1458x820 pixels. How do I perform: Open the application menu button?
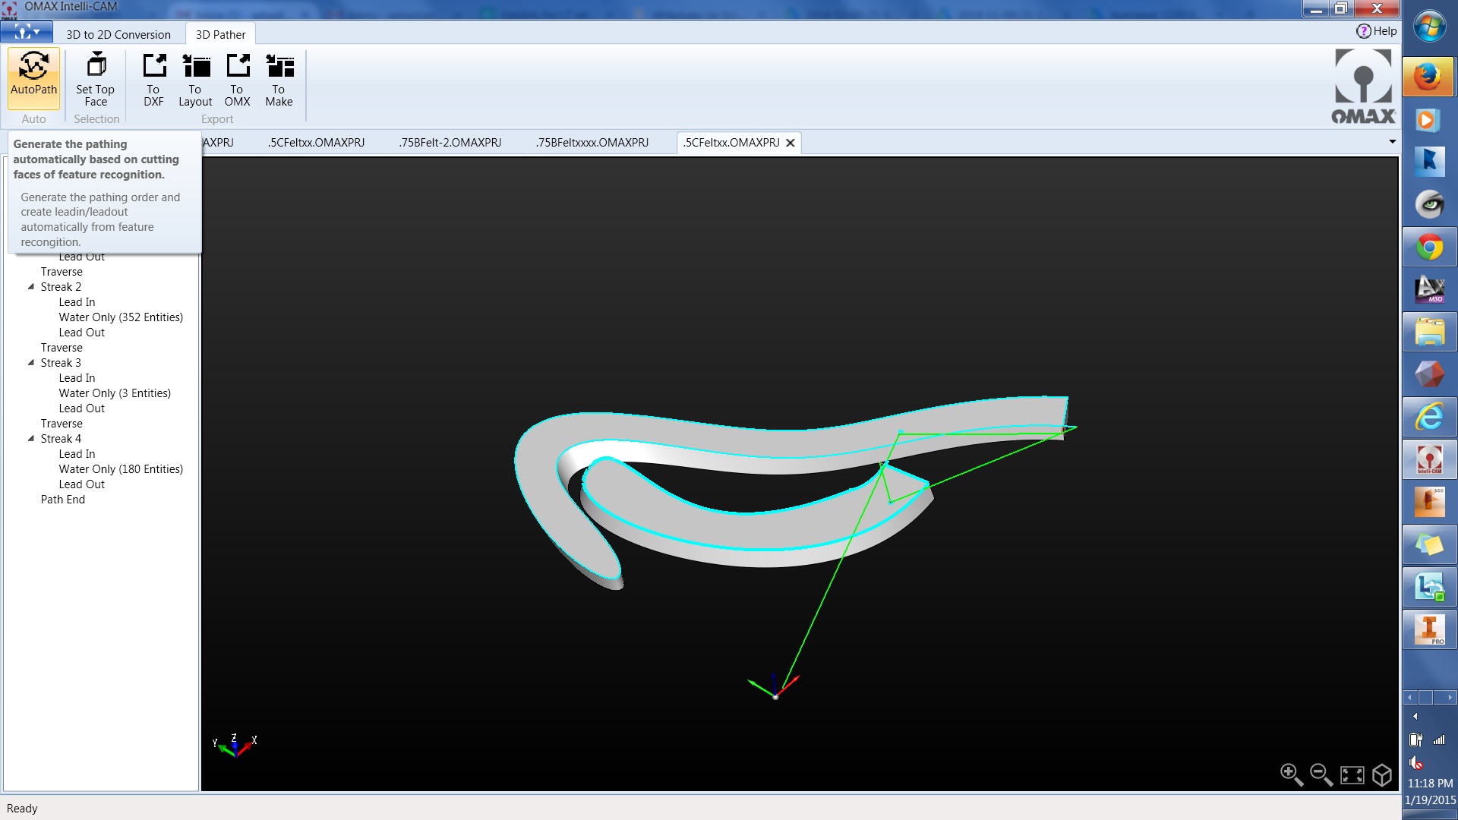pos(27,32)
